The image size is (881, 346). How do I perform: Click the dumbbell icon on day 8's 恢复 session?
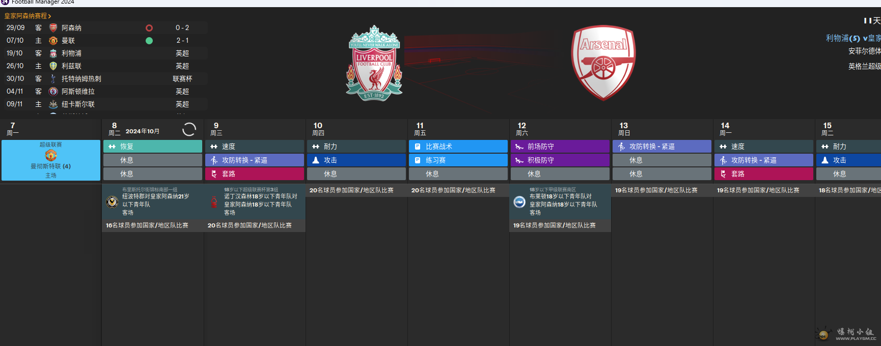click(112, 147)
